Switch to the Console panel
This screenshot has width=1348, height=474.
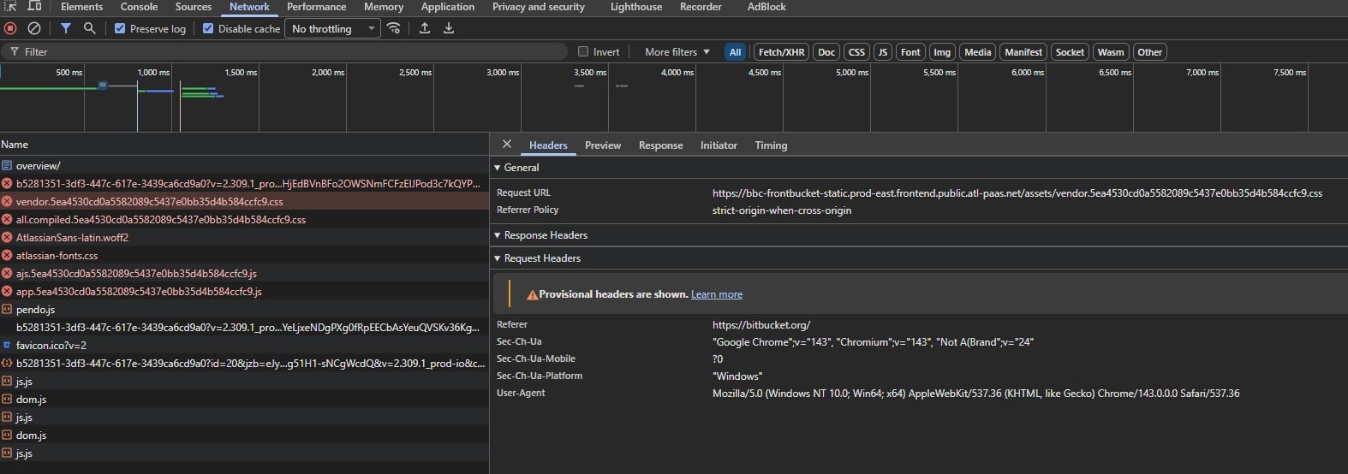point(139,6)
